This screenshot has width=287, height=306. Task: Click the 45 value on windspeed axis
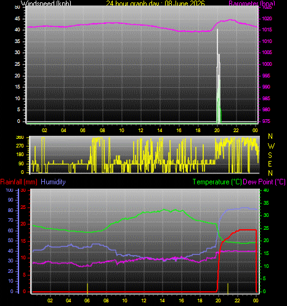(x=17, y=19)
